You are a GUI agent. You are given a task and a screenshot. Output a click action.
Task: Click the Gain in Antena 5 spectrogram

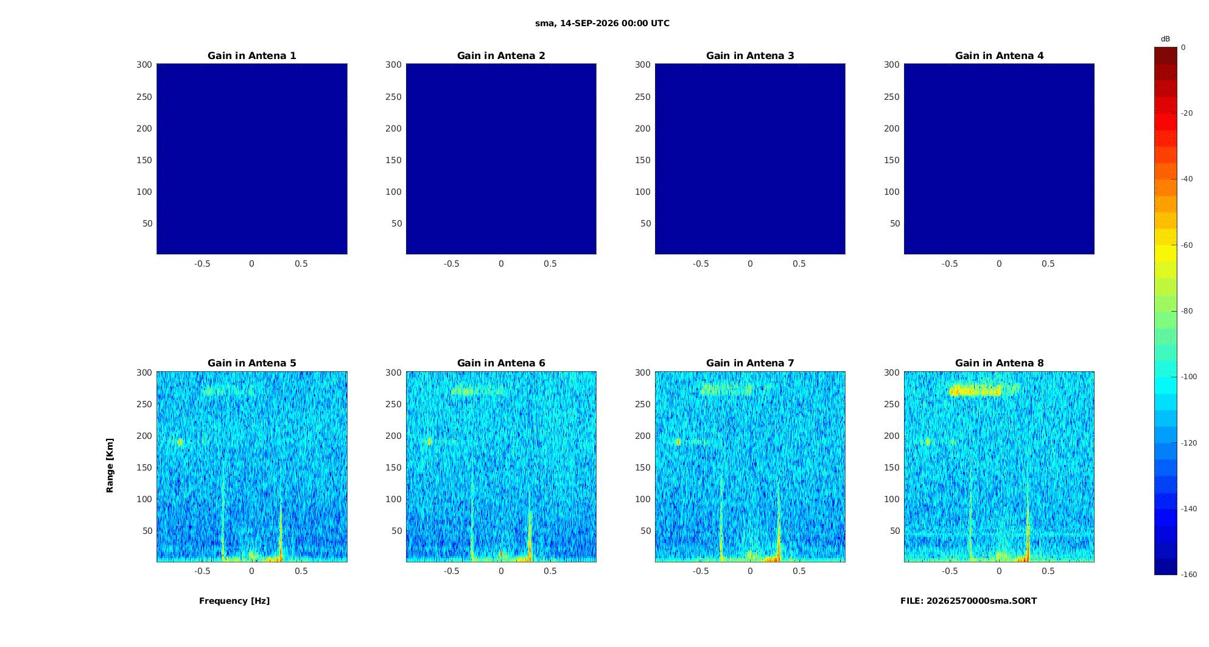252,467
